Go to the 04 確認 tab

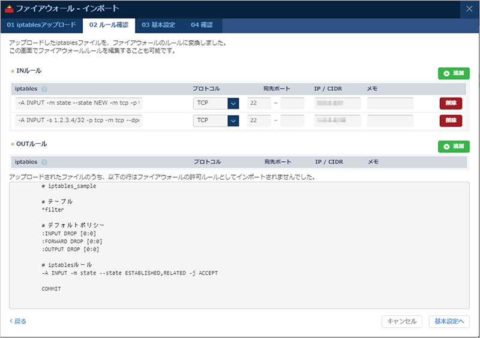[202, 25]
